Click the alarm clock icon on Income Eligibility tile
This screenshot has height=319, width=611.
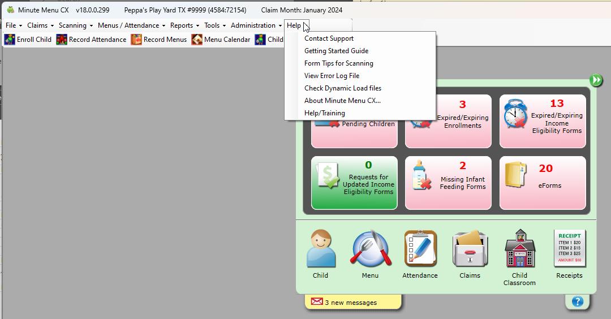515,114
